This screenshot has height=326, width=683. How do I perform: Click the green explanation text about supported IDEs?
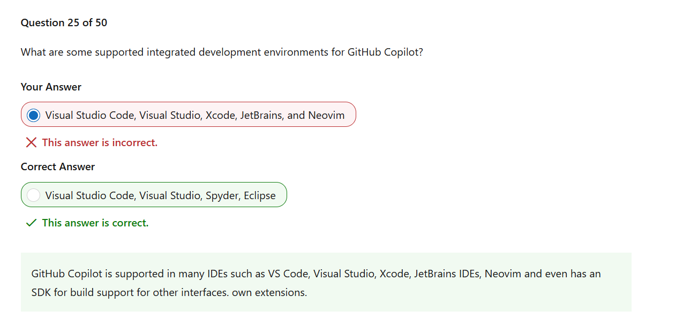pyautogui.click(x=316, y=283)
